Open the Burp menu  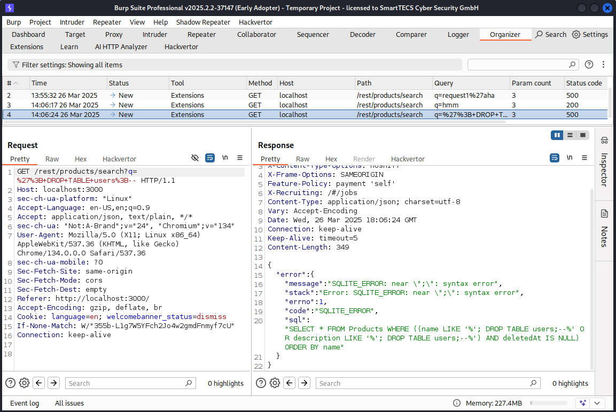click(x=14, y=22)
